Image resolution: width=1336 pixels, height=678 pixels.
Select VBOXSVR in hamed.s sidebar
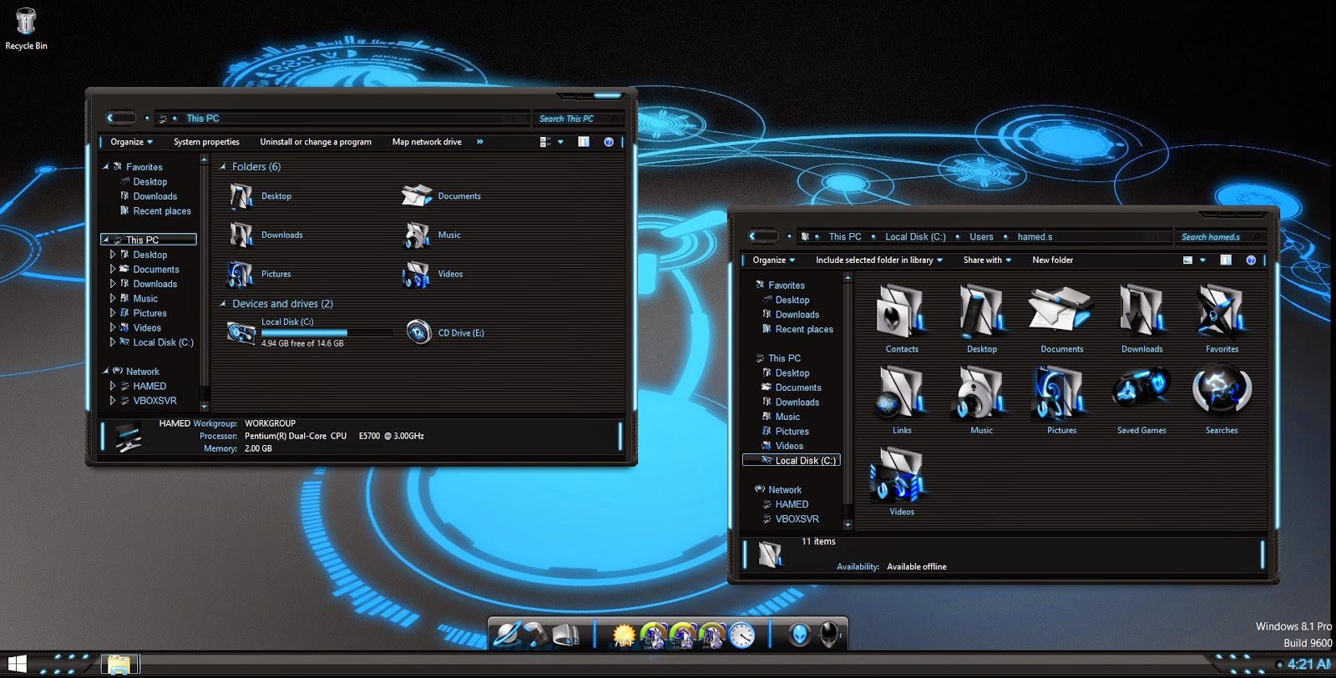coord(797,519)
